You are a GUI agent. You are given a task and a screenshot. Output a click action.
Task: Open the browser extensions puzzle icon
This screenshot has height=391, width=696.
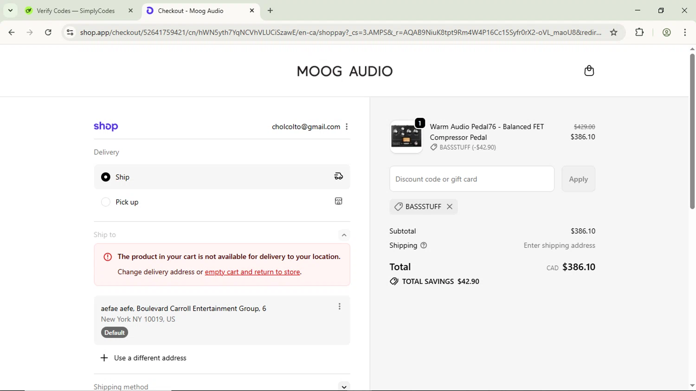tap(639, 32)
